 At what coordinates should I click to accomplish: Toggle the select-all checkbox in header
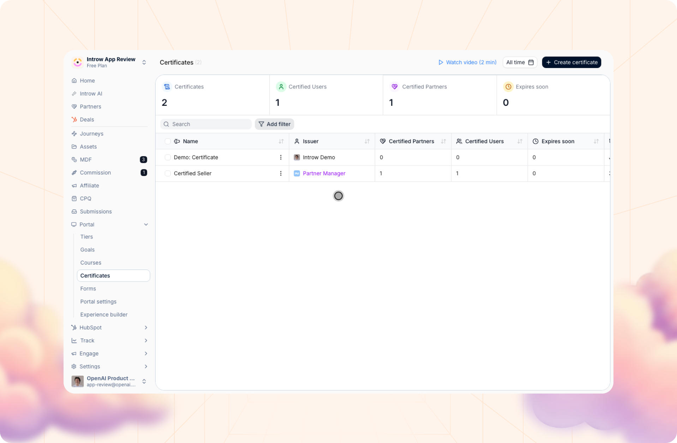pyautogui.click(x=168, y=141)
